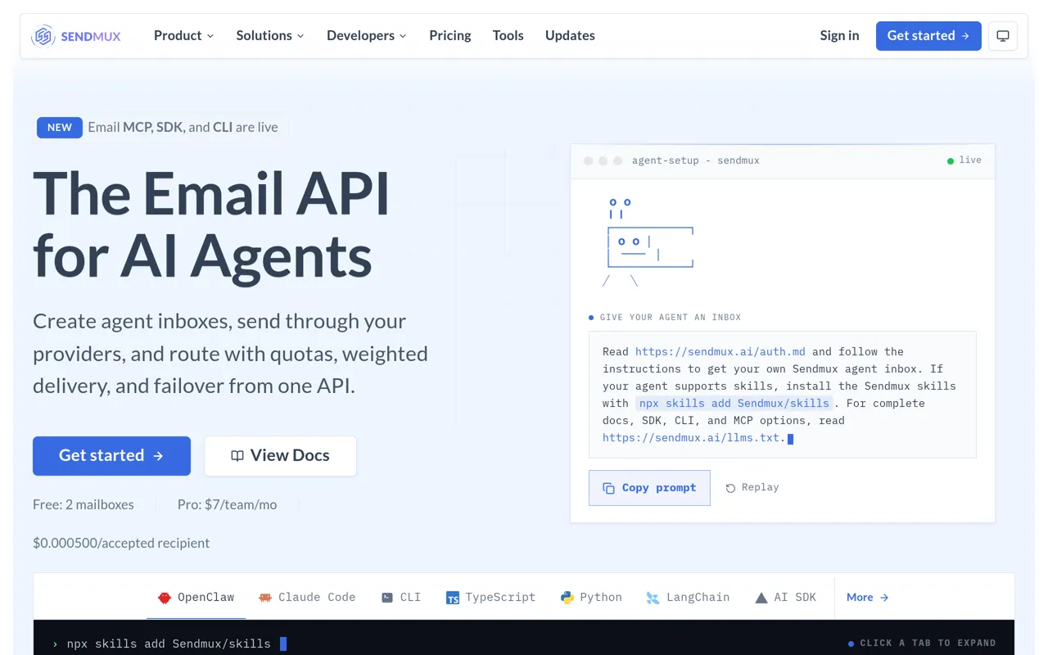
Task: Click the Sendmux logo icon
Action: [x=43, y=36]
